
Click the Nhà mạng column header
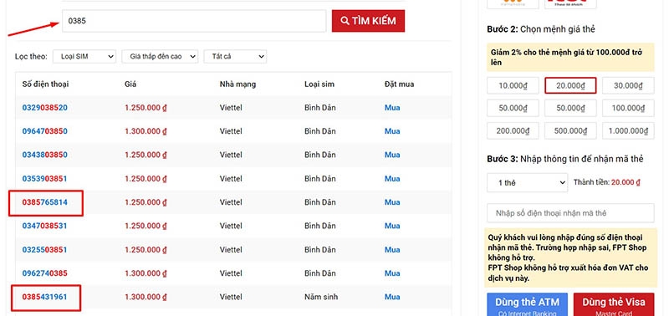(237, 84)
